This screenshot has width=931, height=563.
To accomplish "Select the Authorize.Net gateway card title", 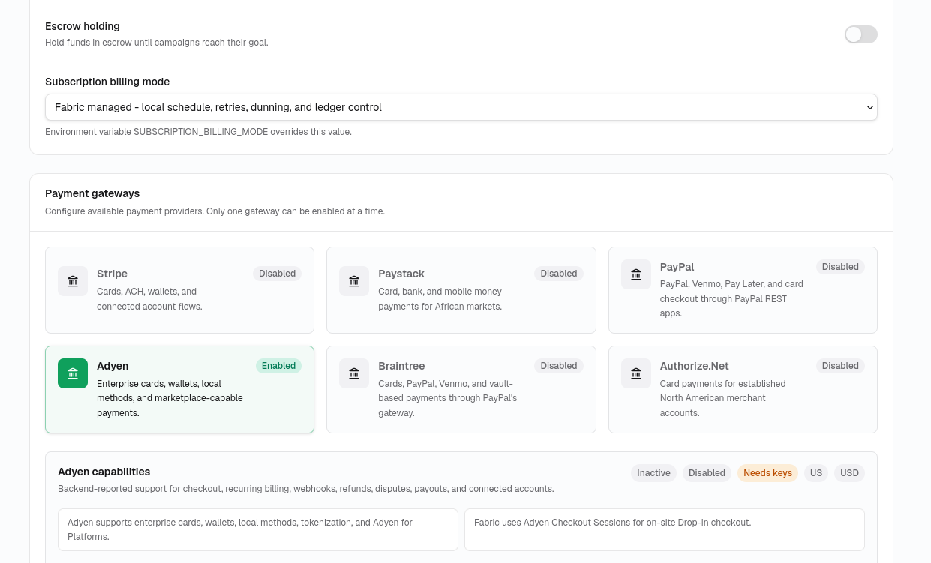I will [x=695, y=366].
